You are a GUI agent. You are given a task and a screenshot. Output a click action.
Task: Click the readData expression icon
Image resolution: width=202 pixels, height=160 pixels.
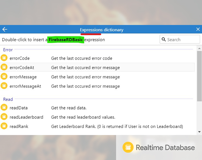click(4, 108)
